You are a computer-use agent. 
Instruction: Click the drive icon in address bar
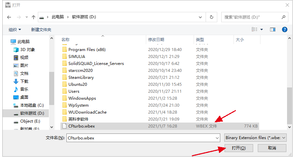[x=42, y=18]
